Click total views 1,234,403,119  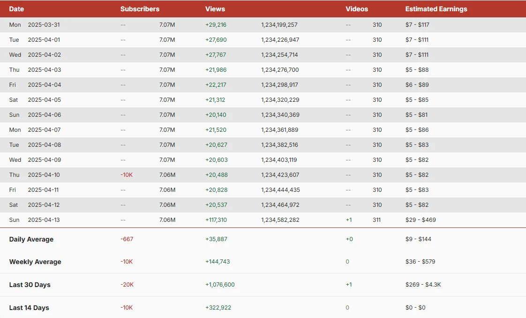pos(279,160)
